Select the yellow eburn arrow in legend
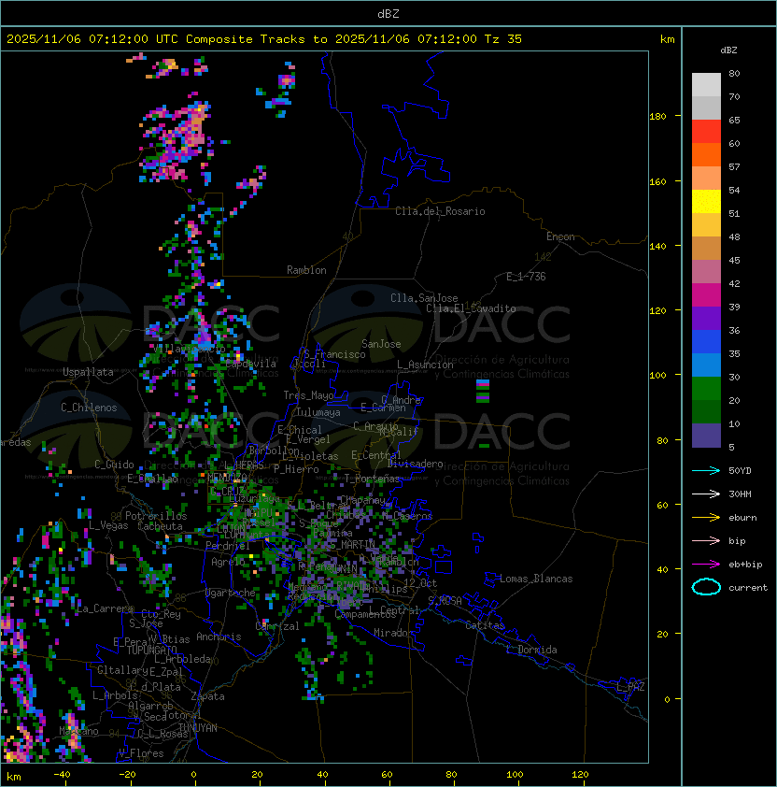 coord(706,518)
